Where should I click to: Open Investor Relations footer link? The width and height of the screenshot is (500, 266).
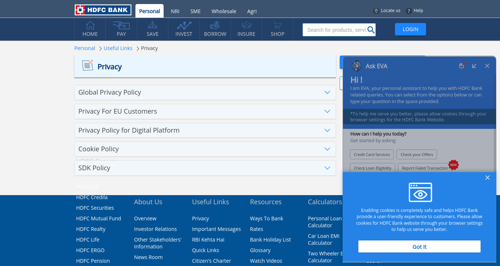click(155, 229)
